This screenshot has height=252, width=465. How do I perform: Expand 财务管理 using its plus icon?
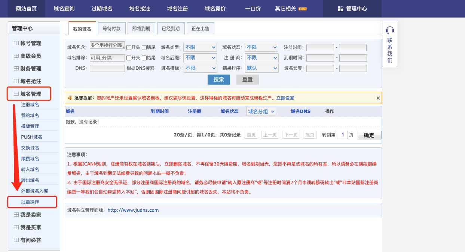pyautogui.click(x=16, y=69)
